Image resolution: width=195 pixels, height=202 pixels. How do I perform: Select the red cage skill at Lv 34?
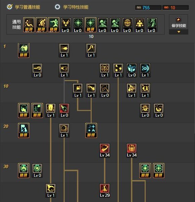coord(132,150)
